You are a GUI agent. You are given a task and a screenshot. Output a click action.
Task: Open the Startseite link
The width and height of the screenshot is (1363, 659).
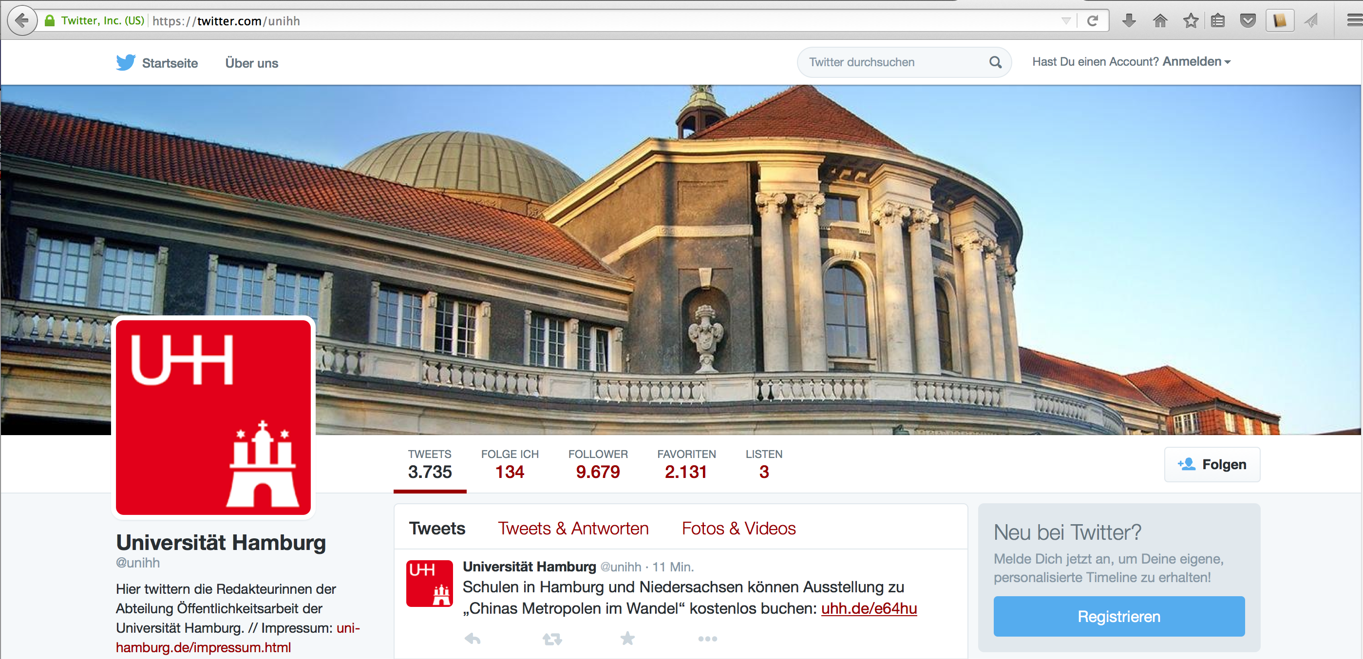click(170, 63)
